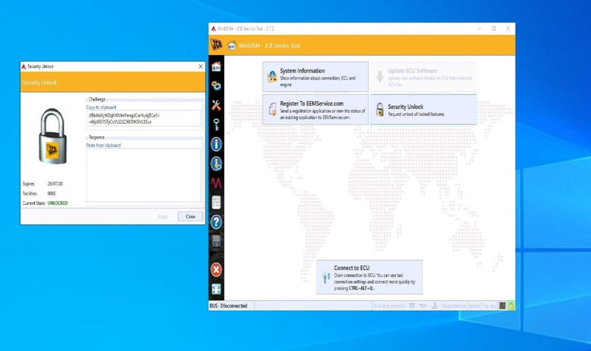
Task: Click the red waveform graph icon
Action: pos(216,183)
